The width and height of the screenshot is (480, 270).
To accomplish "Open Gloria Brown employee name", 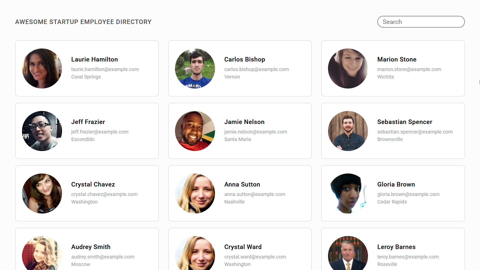I will pyautogui.click(x=396, y=184).
